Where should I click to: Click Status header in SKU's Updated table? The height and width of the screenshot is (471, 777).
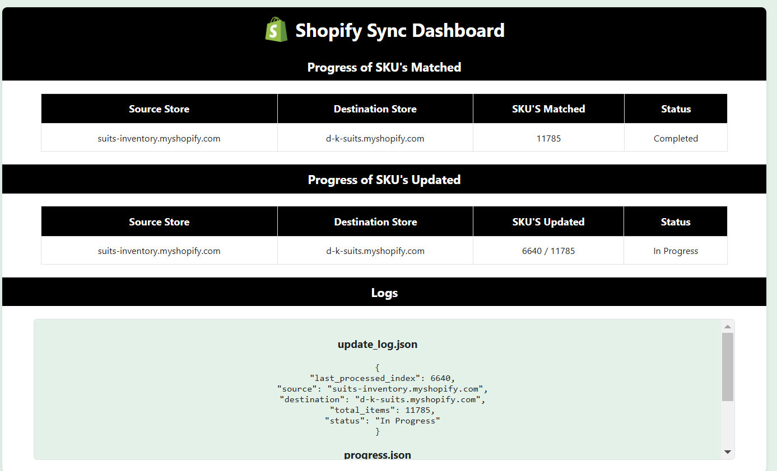tap(676, 222)
